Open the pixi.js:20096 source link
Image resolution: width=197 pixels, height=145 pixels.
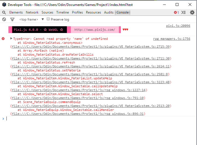(178, 26)
